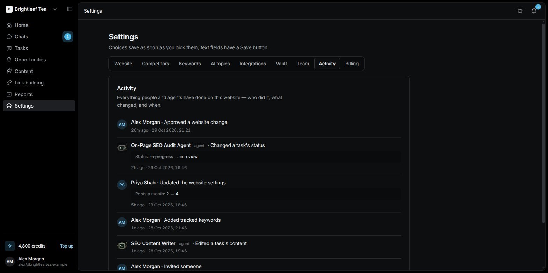Open the Integrations tab
548x273 pixels.
(x=253, y=64)
